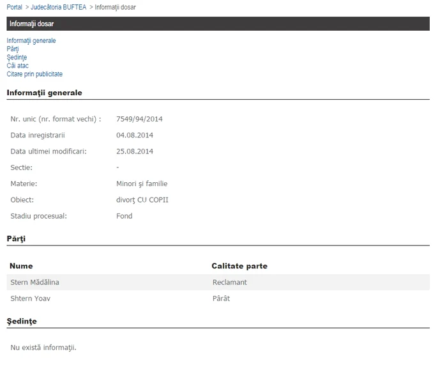Click the Nume column header
The image size is (447, 365).
pos(21,266)
